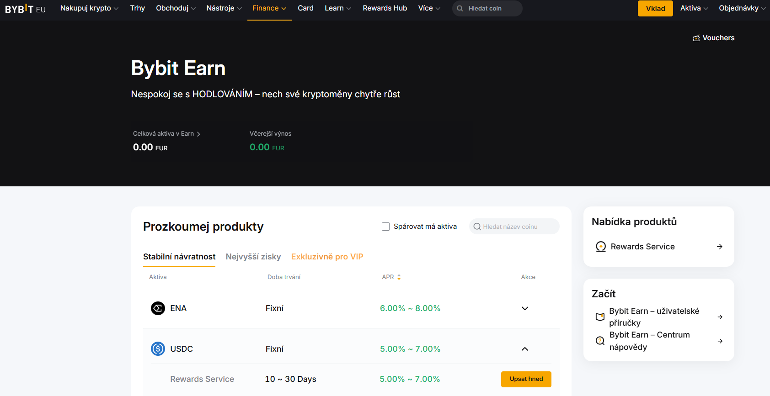This screenshot has width=770, height=396.
Task: Click the USDC coin icon
Action: tap(158, 349)
